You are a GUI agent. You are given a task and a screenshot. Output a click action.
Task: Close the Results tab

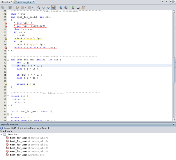11,2
